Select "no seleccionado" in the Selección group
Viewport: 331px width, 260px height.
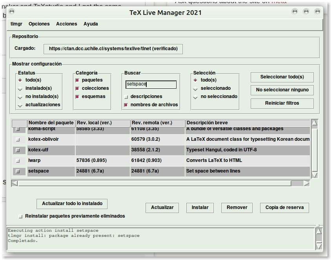click(195, 96)
